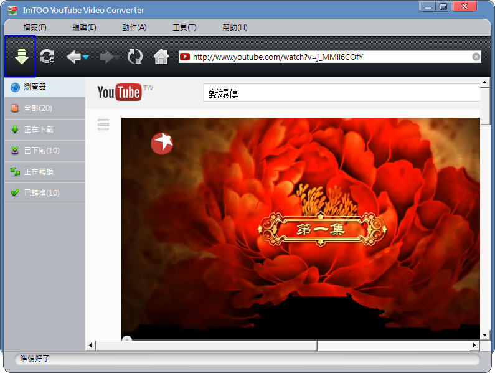
Task: Open the YouTube guide hamburger icon
Action: tap(103, 125)
